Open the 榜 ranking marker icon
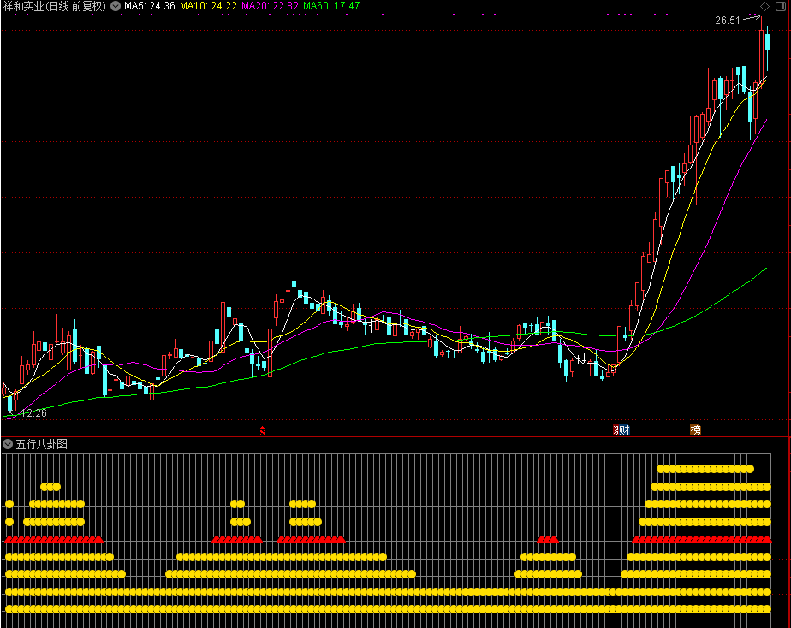The image size is (791, 628). (695, 430)
